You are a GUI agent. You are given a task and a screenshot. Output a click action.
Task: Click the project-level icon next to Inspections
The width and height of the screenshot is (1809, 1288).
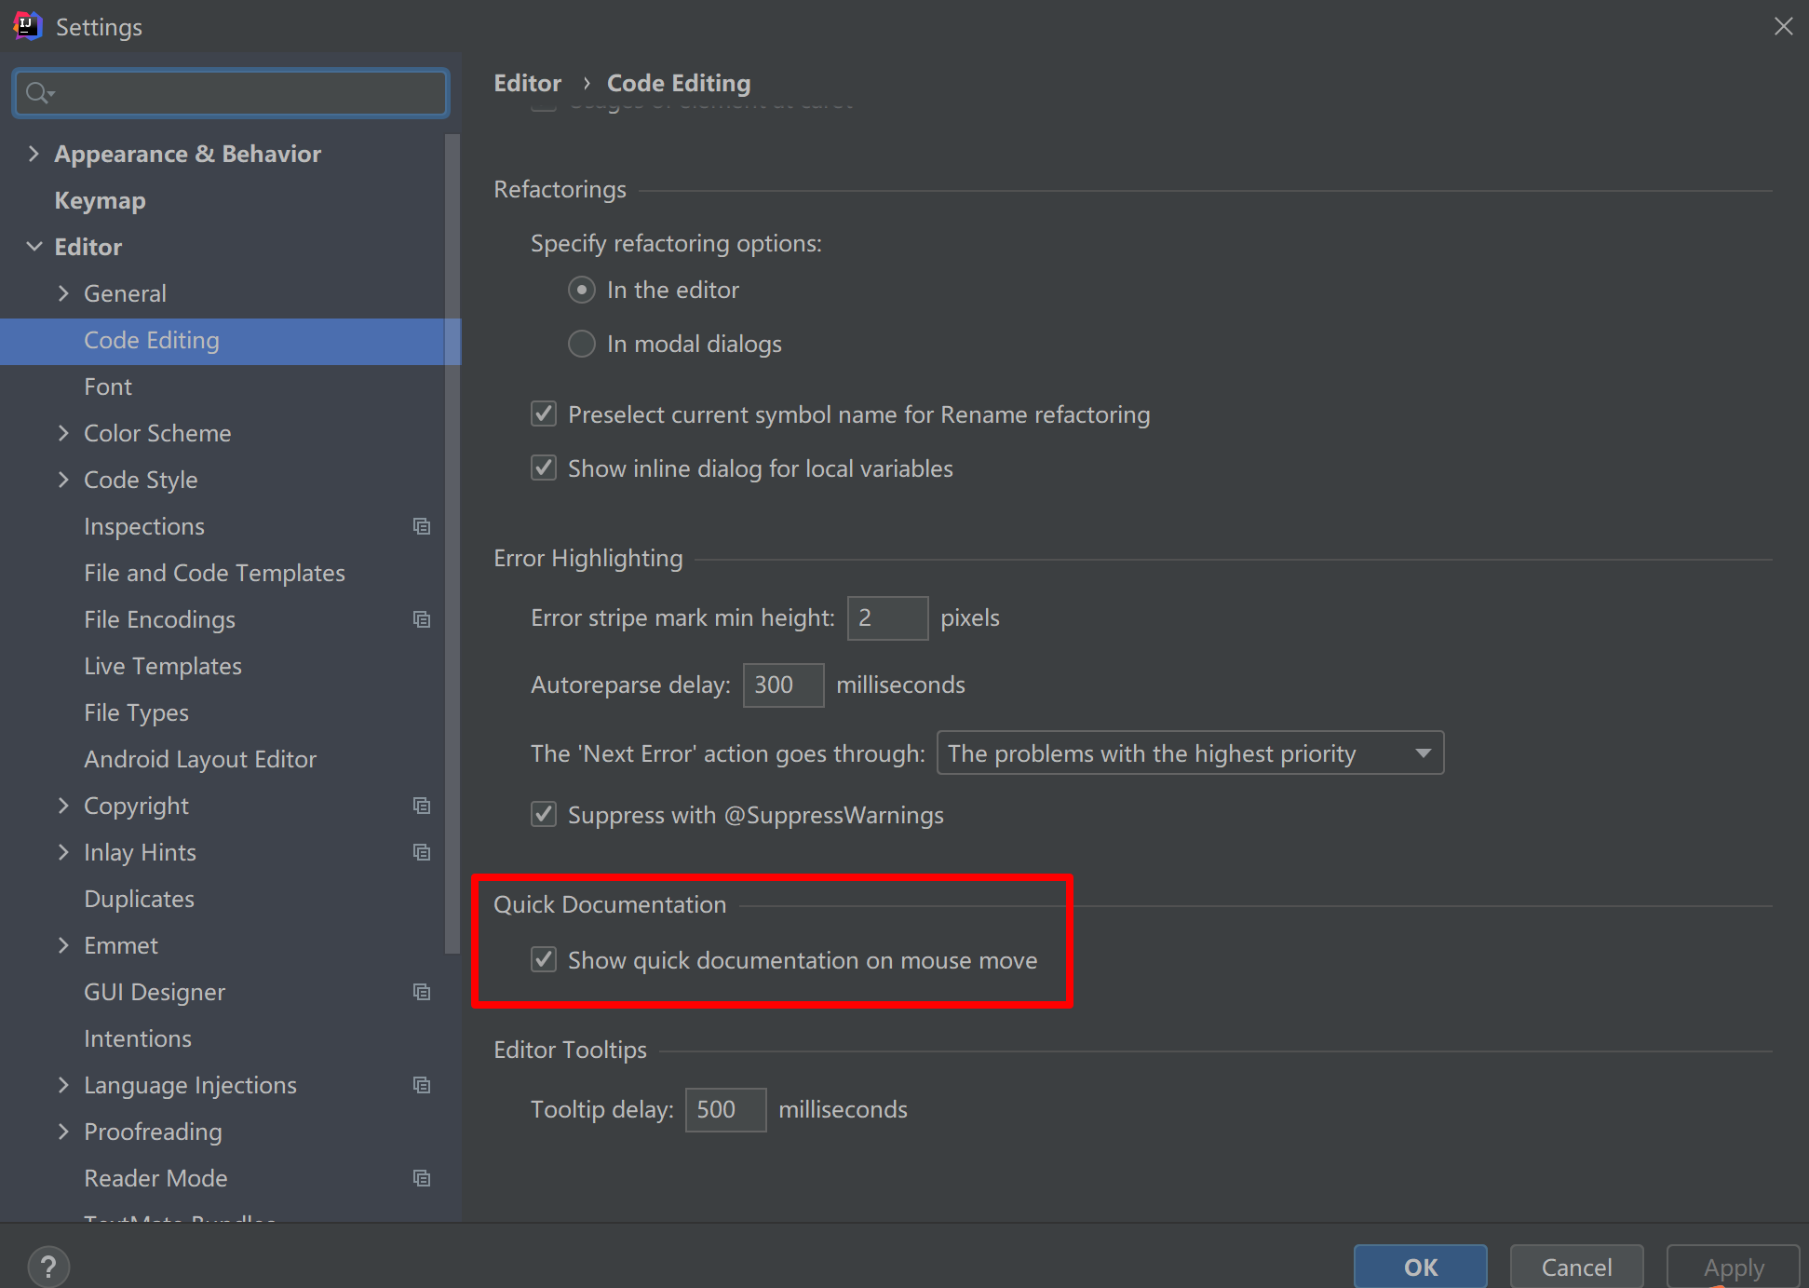click(x=422, y=526)
